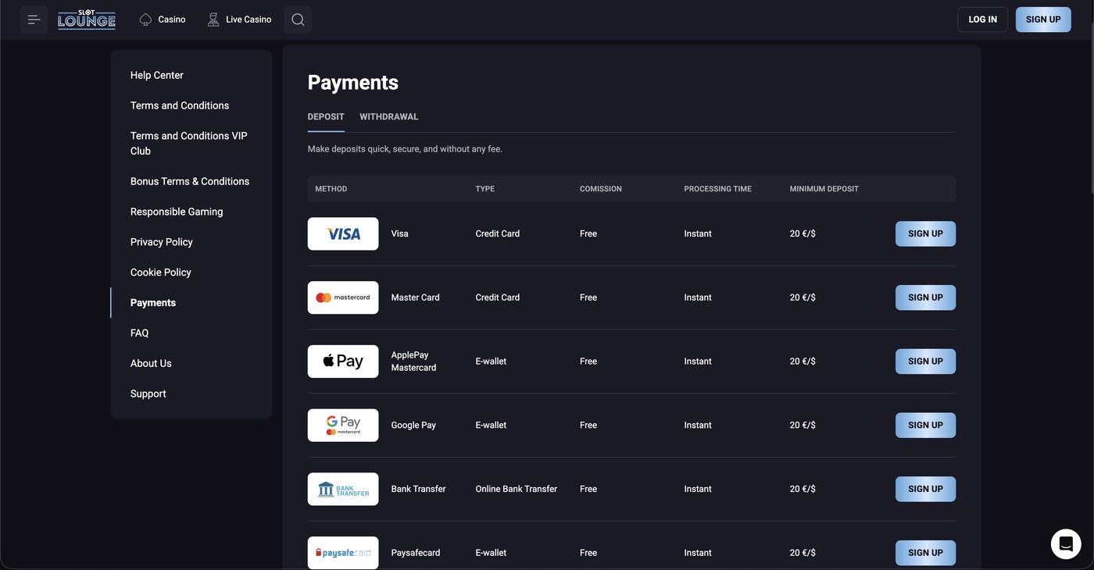Click Sign Up in the Google Pay row

tap(925, 426)
